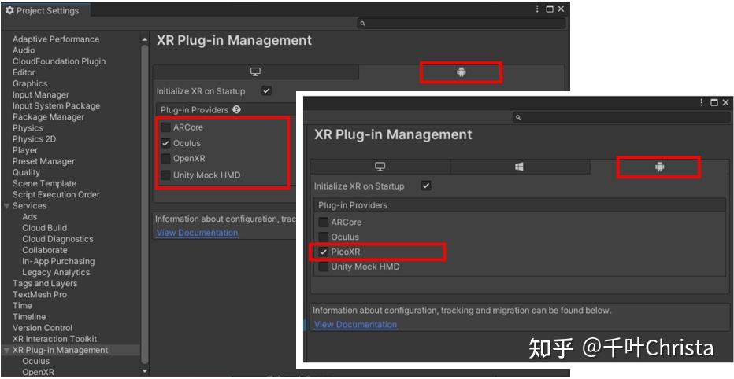
Task: Select Cloud Diagnostics under Services
Action: [x=57, y=239]
